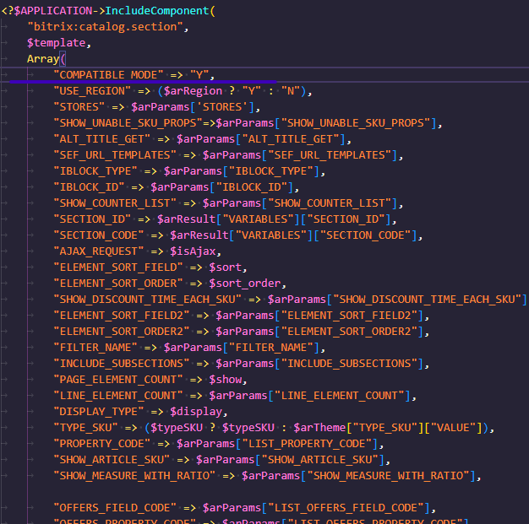Image resolution: width=529 pixels, height=524 pixels.
Task: Click the "STORES" key string
Action: tap(79, 107)
